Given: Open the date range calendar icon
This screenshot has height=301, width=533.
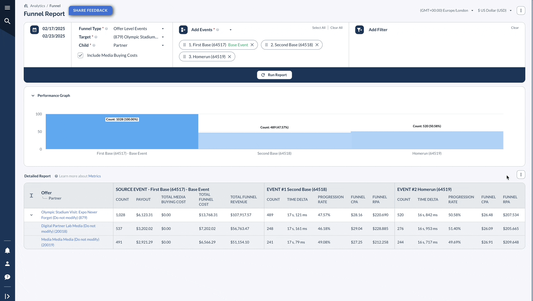Looking at the screenshot, I should click(35, 30).
